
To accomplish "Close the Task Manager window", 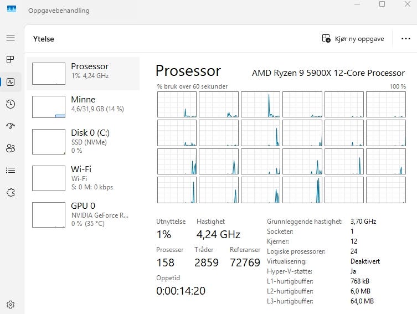I will [x=408, y=4].
